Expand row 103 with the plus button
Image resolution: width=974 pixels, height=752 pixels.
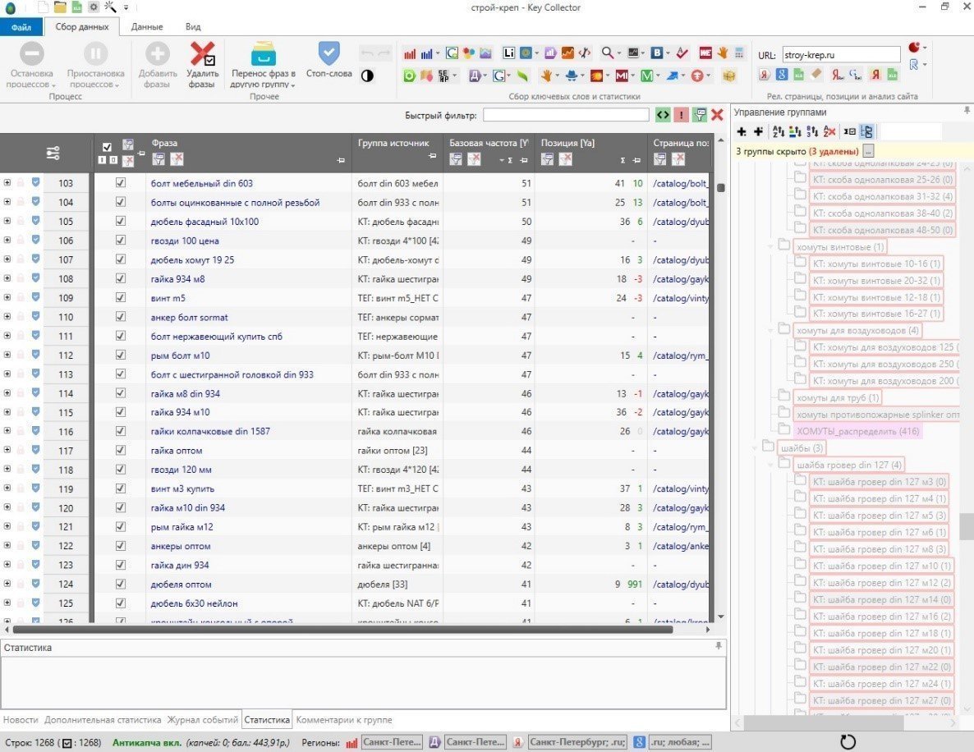click(x=7, y=183)
